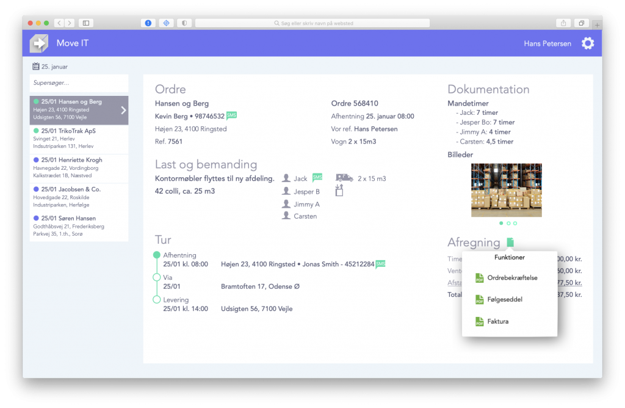Toggle the browser sidebar button
Screen dimensions: 625x408
(x=85, y=23)
